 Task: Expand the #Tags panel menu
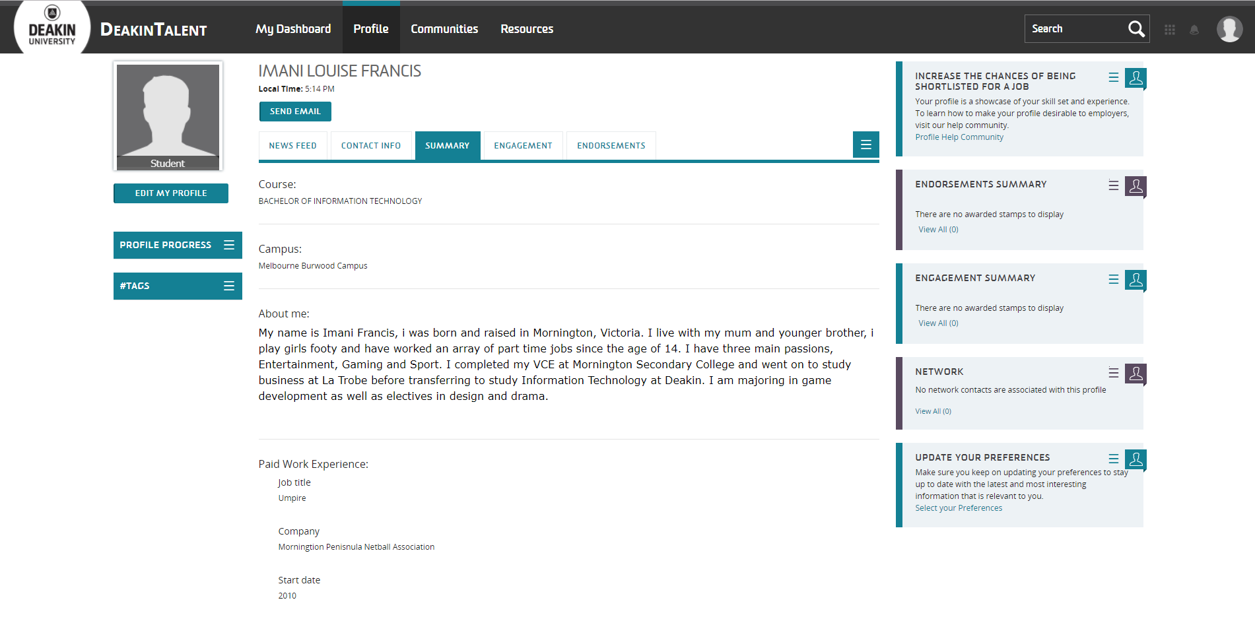pyautogui.click(x=229, y=286)
